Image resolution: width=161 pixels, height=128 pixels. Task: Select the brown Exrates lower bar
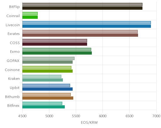pos(80,35)
